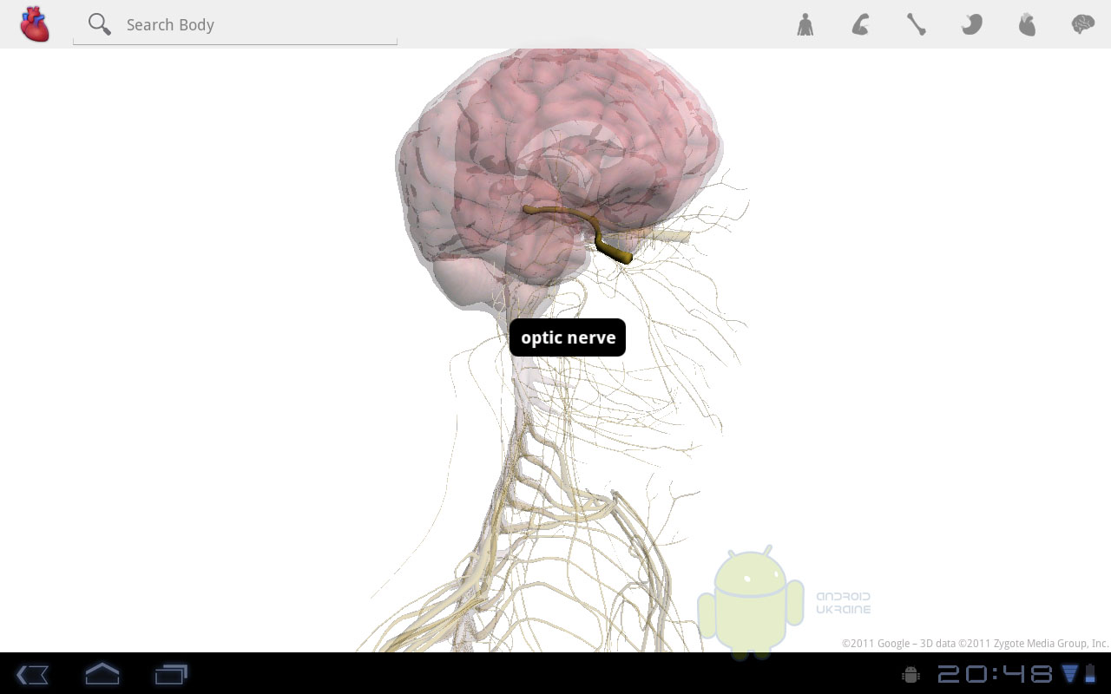Tap the Google and Zygote copyright text

[x=975, y=644]
